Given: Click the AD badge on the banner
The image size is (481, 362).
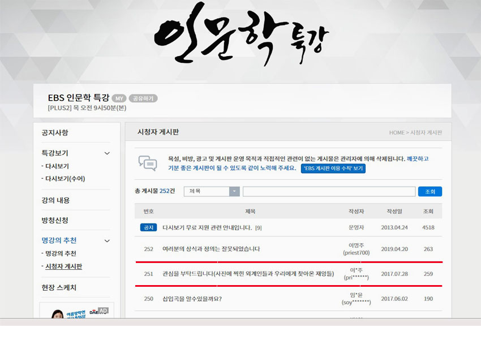Looking at the screenshot, I should [103, 311].
